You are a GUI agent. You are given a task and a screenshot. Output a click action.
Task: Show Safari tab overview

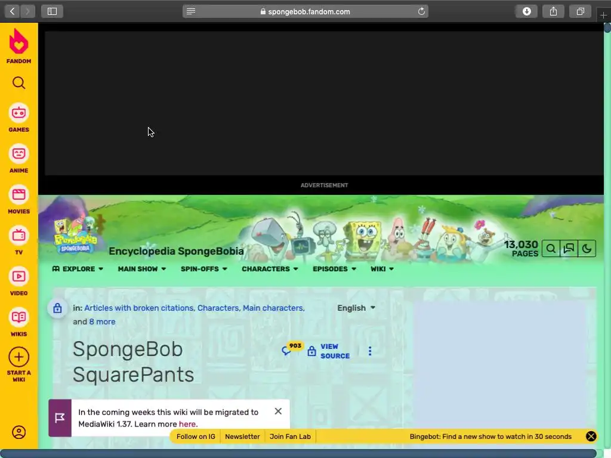580,11
